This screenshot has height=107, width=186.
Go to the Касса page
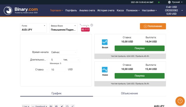pos(120,10)
